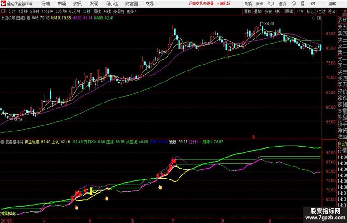Expand the 更多 periods dropdown
This screenshot has width=347, height=223.
point(131,11)
